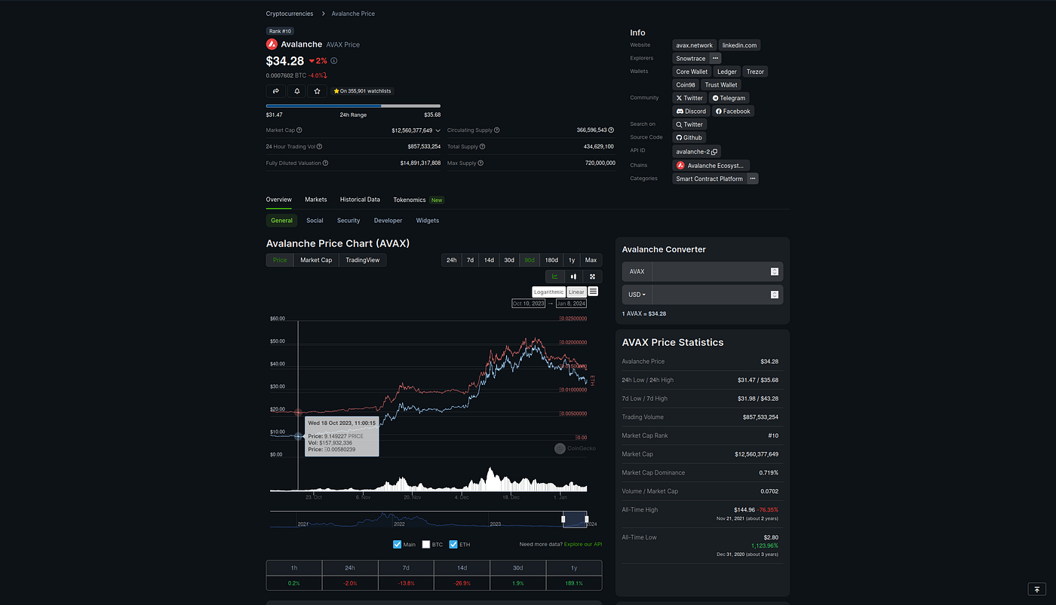Image resolution: width=1056 pixels, height=605 pixels.
Task: Open the Telegram community link
Action: click(x=729, y=98)
